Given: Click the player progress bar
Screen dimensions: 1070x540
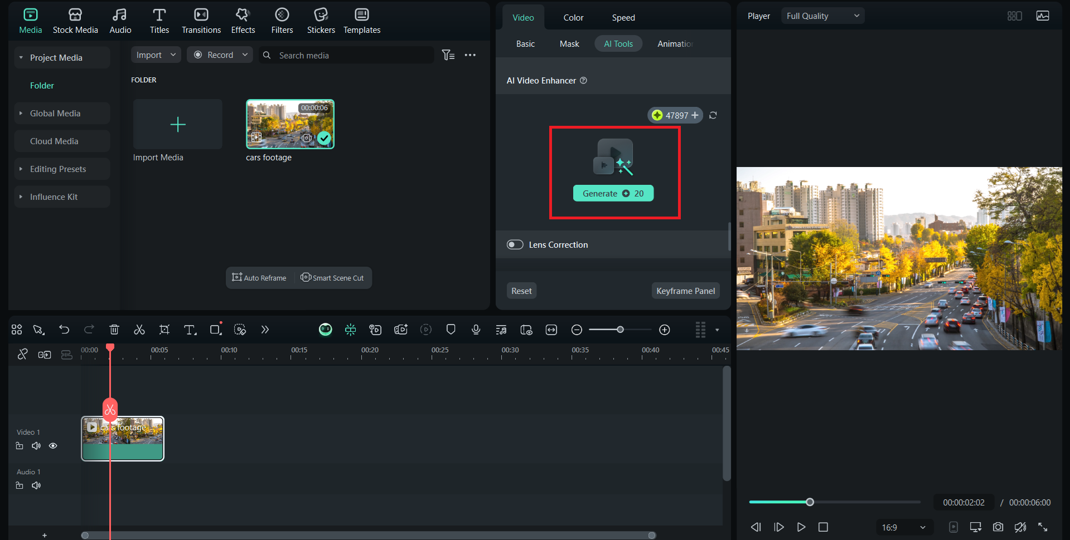Looking at the screenshot, I should click(835, 502).
